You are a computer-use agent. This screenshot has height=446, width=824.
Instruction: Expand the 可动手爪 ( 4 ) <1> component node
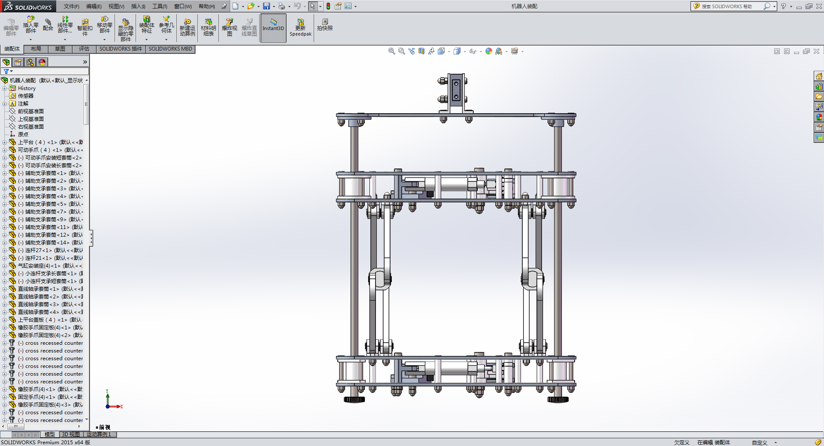click(x=4, y=150)
